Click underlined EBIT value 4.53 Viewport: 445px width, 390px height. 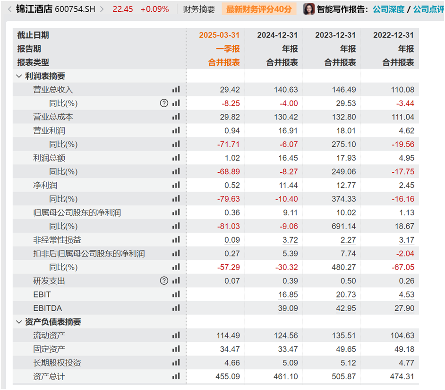[406, 295]
